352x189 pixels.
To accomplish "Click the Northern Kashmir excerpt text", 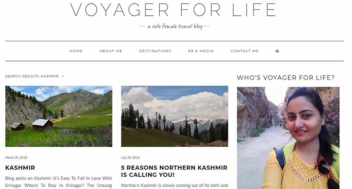I will (x=174, y=185).
